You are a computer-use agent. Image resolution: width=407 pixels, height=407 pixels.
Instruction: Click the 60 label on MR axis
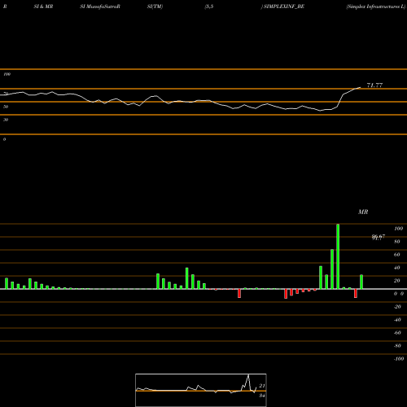(397, 255)
